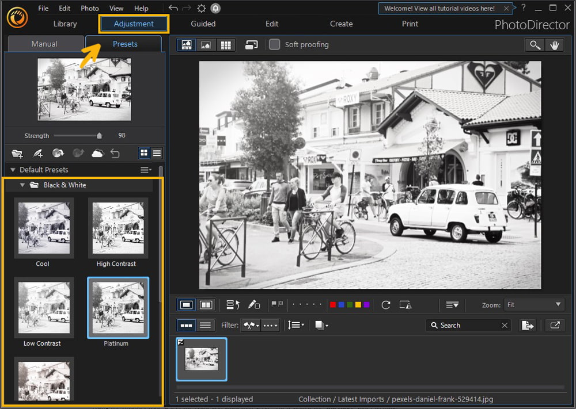Select the Zoom magnifier tool
This screenshot has width=576, height=409.
(534, 44)
